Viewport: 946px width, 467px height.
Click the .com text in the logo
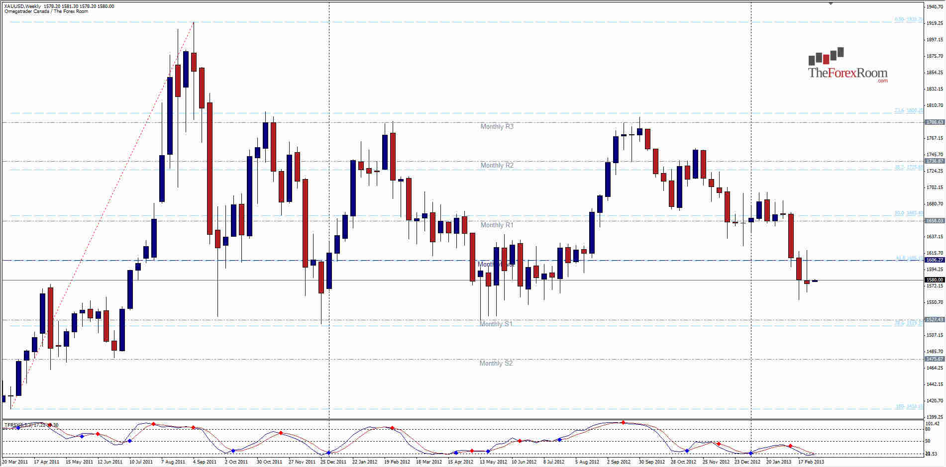point(884,80)
